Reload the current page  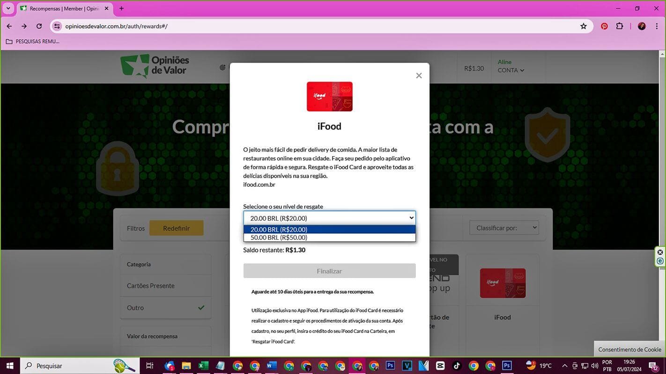coord(39,26)
